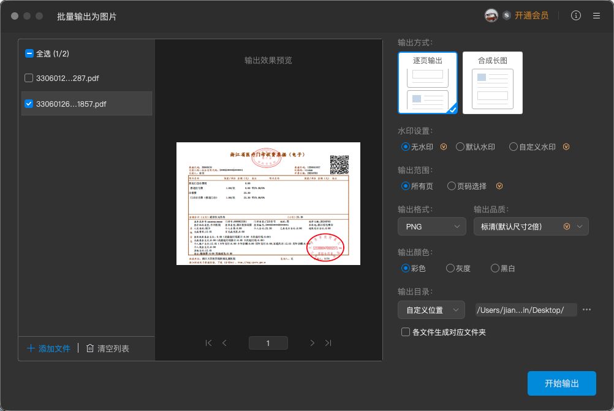
Task: Click the plus icon for 添加文件
Action: pyautogui.click(x=31, y=348)
